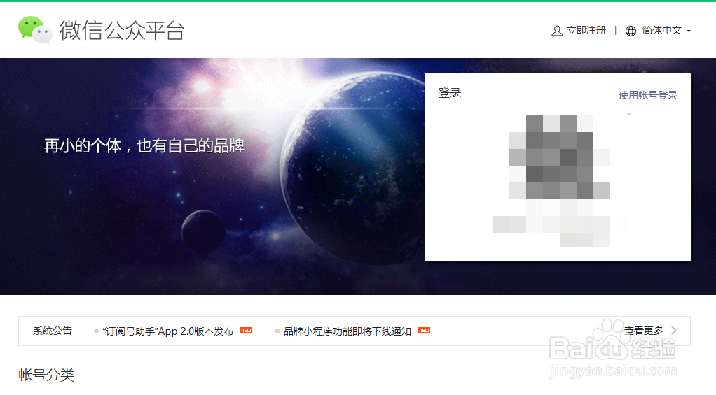The height and width of the screenshot is (395, 716).
Task: Open the "订阅号助手"App 2.0版本发布 announcement
Action: tap(167, 331)
